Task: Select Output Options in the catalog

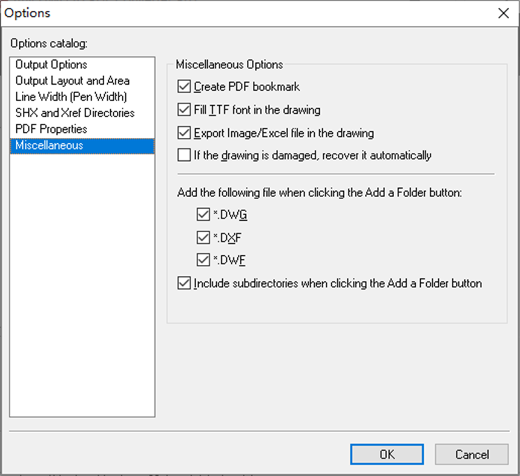Action: [x=51, y=65]
